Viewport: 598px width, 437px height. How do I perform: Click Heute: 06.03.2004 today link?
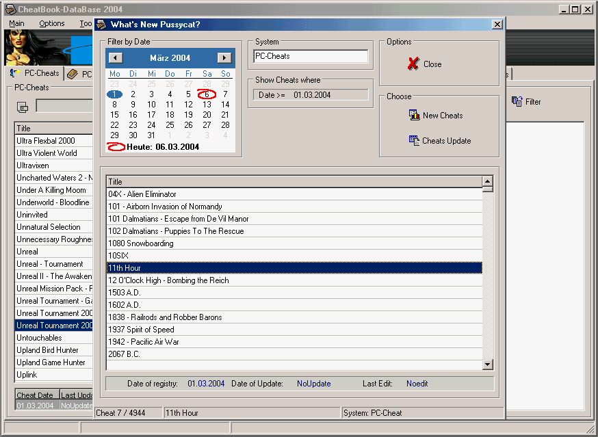163,146
